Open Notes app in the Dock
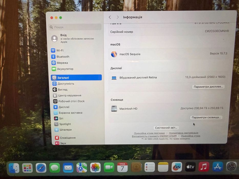 point(163,167)
